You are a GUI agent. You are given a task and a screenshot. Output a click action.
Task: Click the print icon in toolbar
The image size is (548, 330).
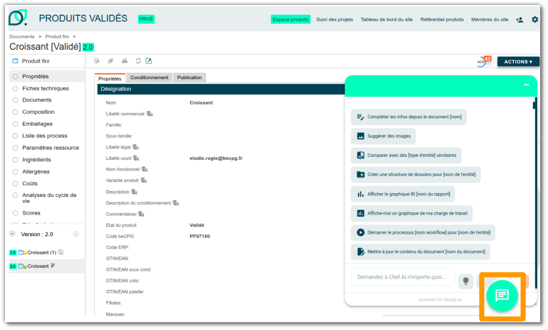pyautogui.click(x=124, y=61)
